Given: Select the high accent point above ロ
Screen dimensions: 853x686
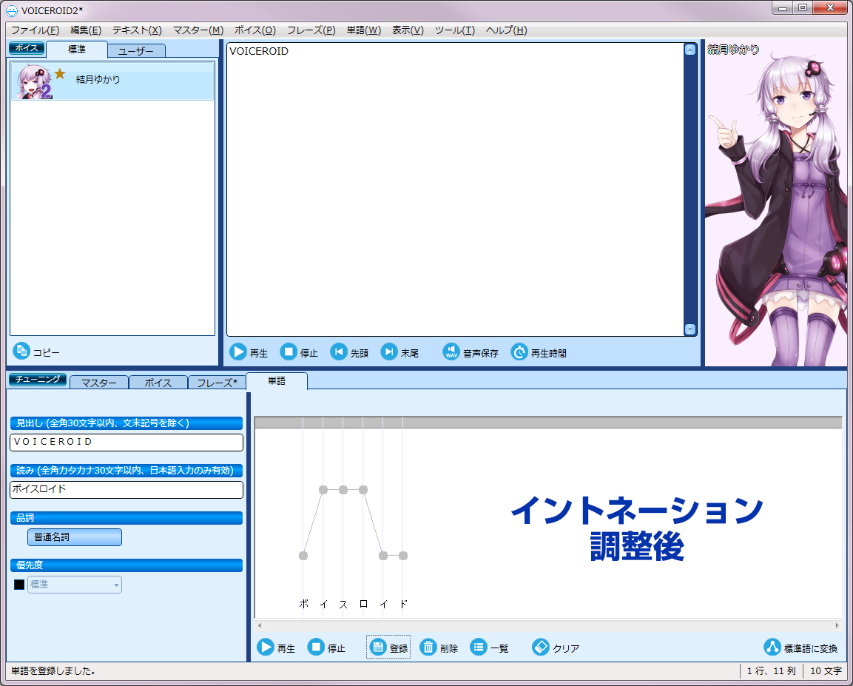Looking at the screenshot, I should [x=363, y=490].
